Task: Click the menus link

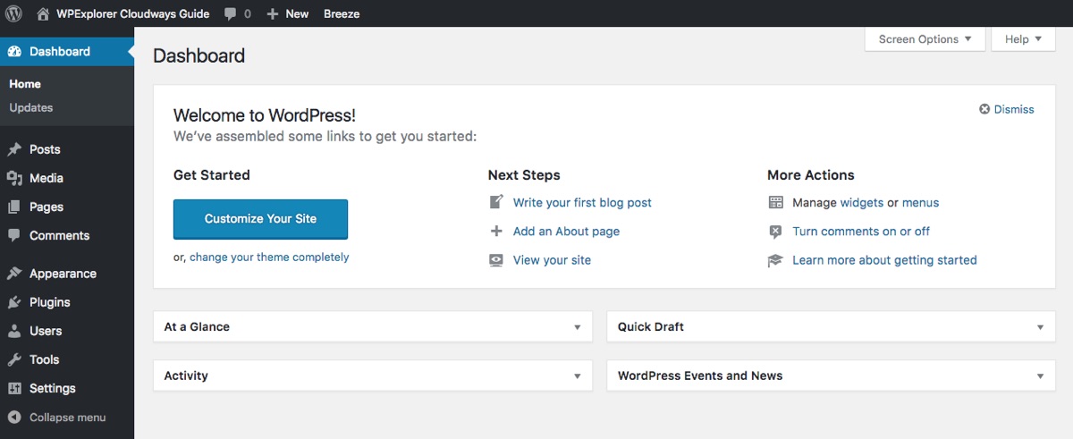Action: tap(921, 203)
